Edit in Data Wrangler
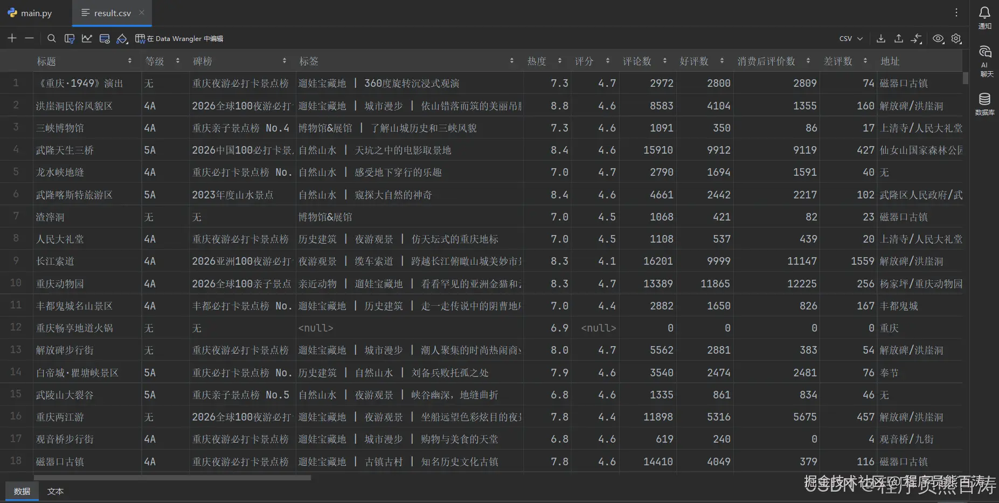The image size is (999, 503). (179, 39)
